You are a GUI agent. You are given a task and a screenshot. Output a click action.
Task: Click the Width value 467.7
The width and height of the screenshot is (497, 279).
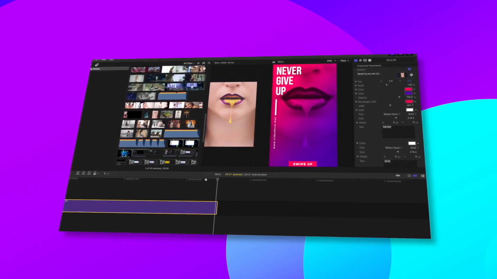(x=410, y=105)
